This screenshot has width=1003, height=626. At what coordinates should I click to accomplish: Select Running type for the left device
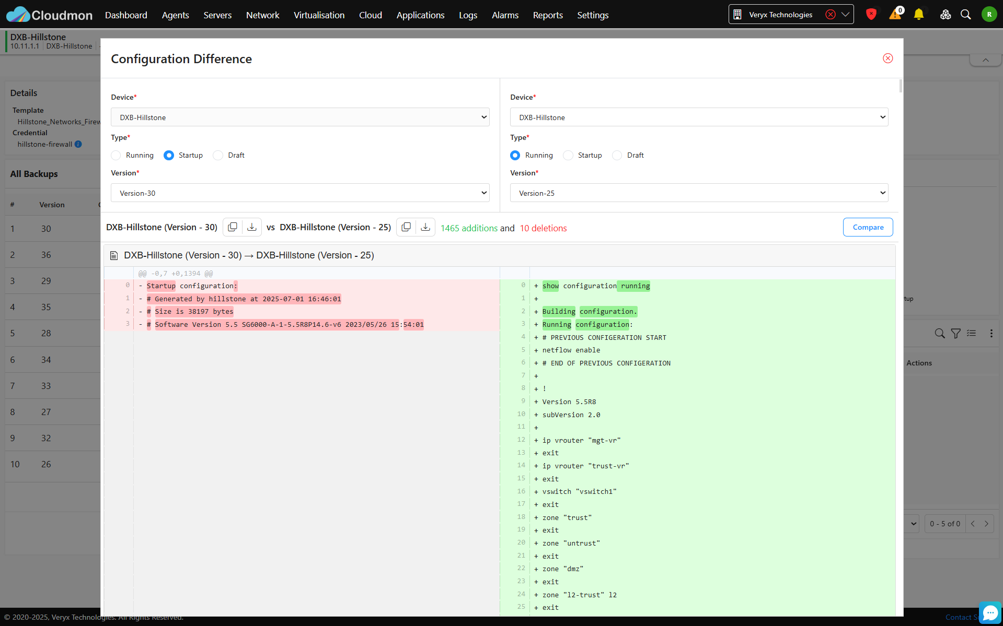116,156
